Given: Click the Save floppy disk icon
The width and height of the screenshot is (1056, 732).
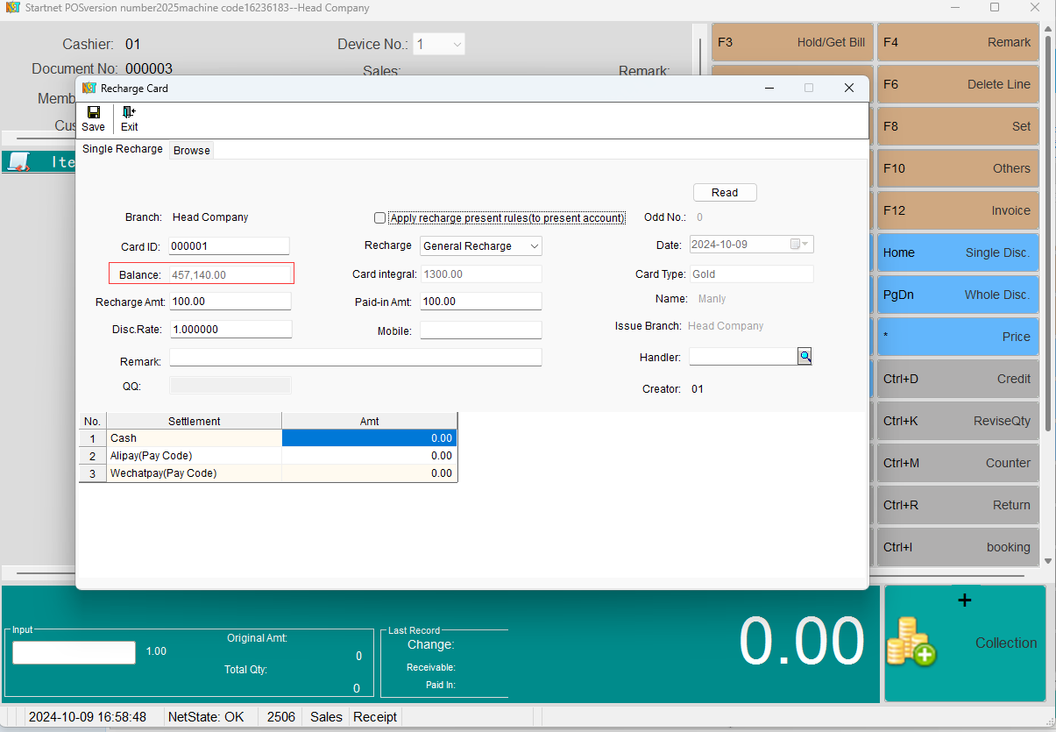Looking at the screenshot, I should point(93,112).
